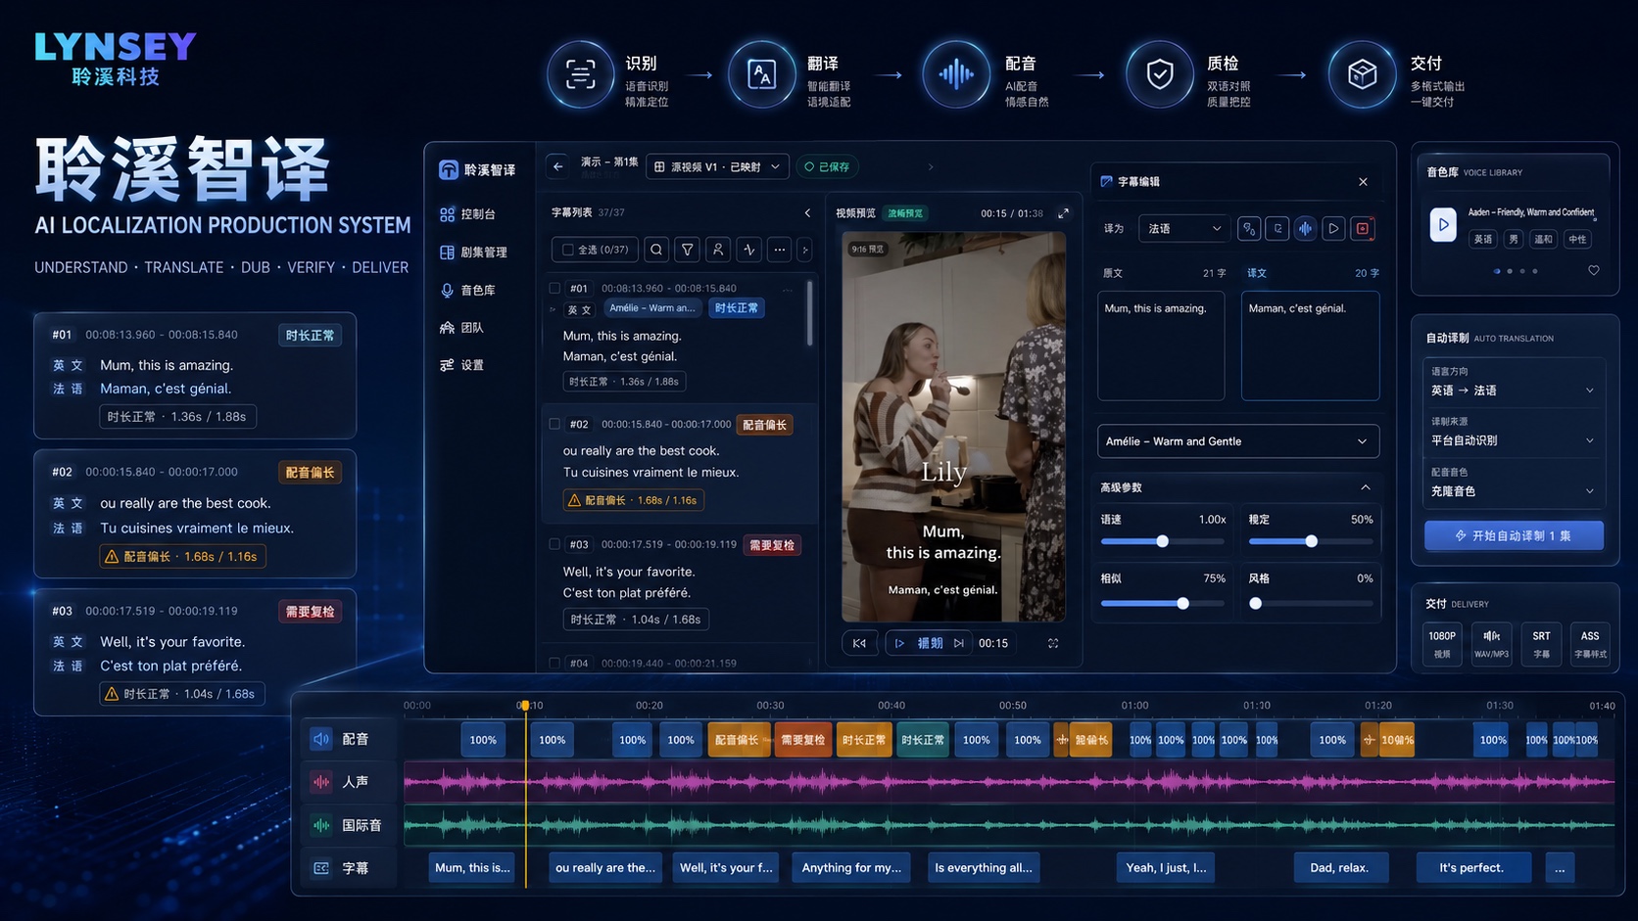Select the subtitle line "Tu cuisines vraiment le mieux."
Image resolution: width=1638 pixels, height=921 pixels.
(x=650, y=472)
